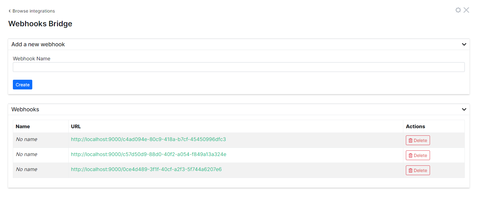Click the Webhooks panel header title
This screenshot has height=202, width=477.
(x=25, y=109)
